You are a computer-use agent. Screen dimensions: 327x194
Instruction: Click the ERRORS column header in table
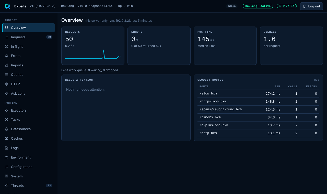point(311,87)
